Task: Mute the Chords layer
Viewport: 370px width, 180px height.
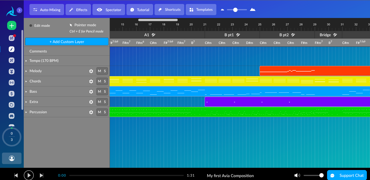Action: pyautogui.click(x=99, y=81)
